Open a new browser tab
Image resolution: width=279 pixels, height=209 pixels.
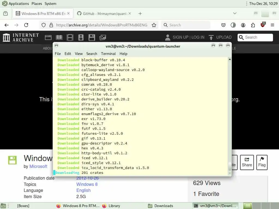tap(140, 14)
